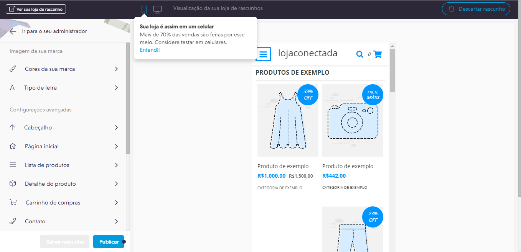Click the paintbrush icon for brand colors

[13, 69]
